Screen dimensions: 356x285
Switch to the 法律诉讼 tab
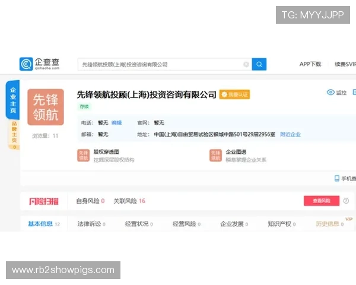(x=91, y=224)
